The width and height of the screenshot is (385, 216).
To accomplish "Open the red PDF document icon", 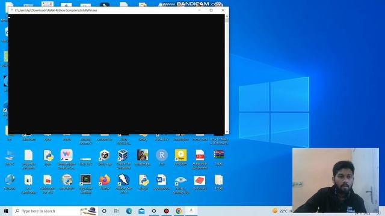I will coord(200,155).
